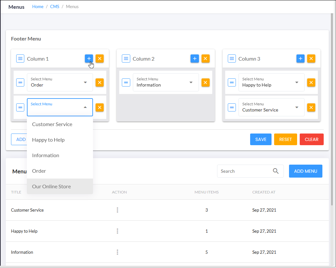This screenshot has height=268, width=336.
Task: Open actions for the Customer Service table row
Action: tap(117, 210)
